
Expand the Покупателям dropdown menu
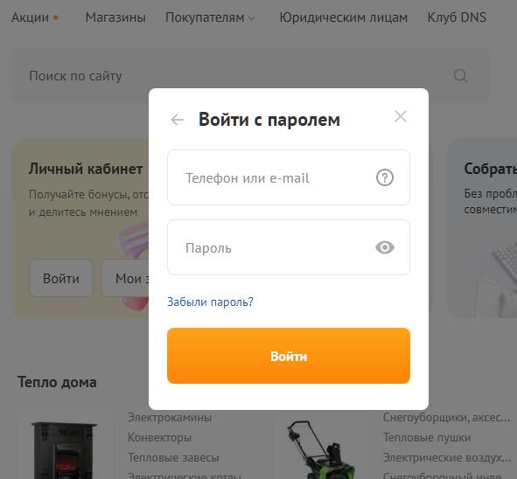click(210, 17)
